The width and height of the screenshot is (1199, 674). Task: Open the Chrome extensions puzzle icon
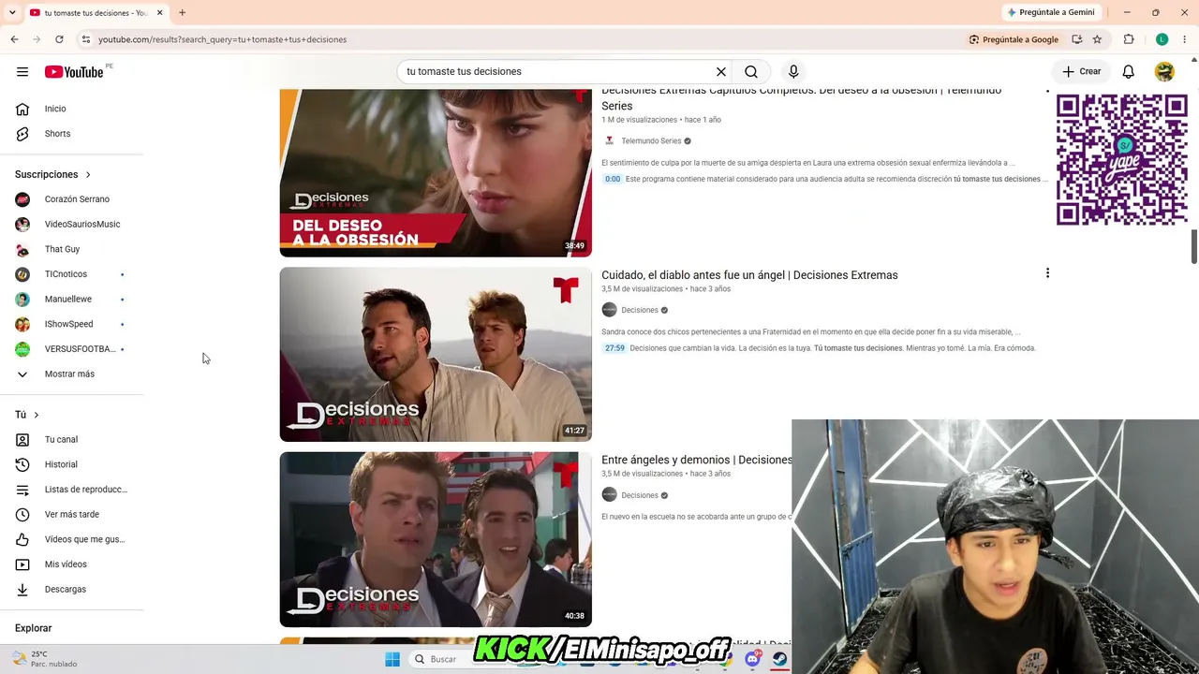1129,39
